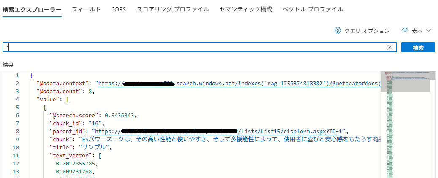Image resolution: width=438 pixels, height=178 pixels.
Task: Focus the search query input field
Action: [196, 47]
